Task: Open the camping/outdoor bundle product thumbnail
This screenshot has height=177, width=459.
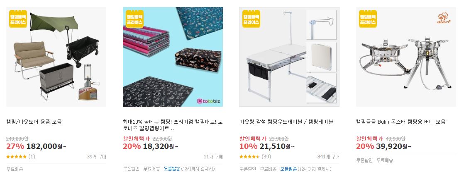Action: tap(56, 57)
